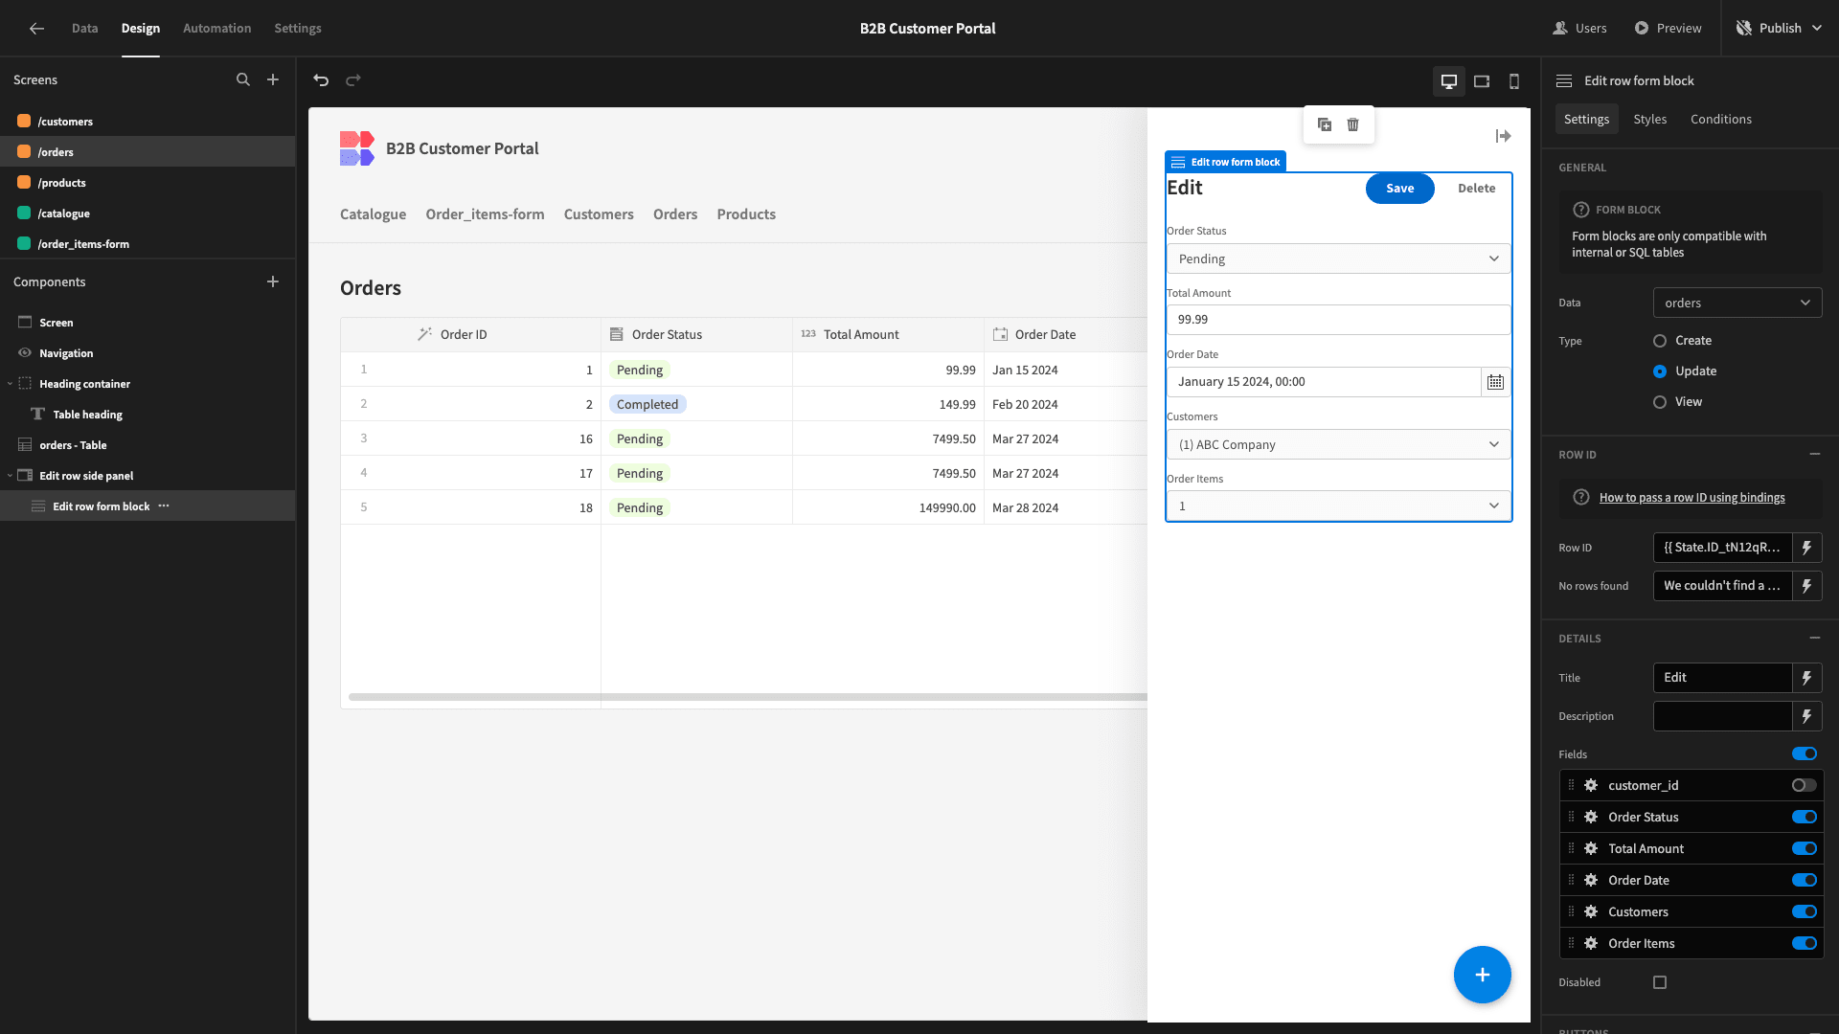The height and width of the screenshot is (1034, 1839).
Task: Open How to pass a row ID link
Action: coord(1692,498)
